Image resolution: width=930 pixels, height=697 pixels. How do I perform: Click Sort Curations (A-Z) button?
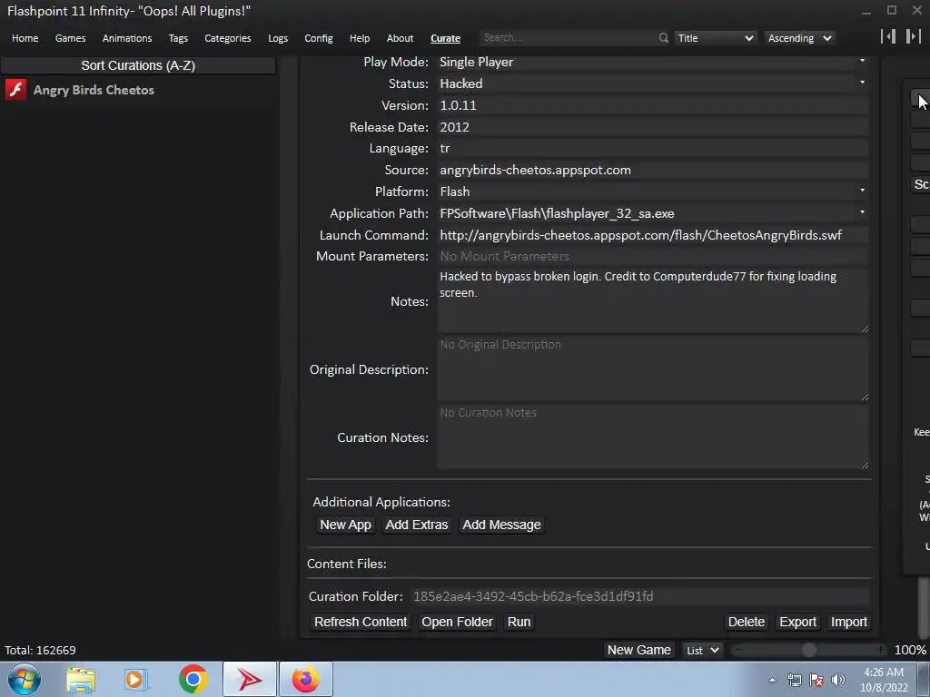tap(138, 65)
